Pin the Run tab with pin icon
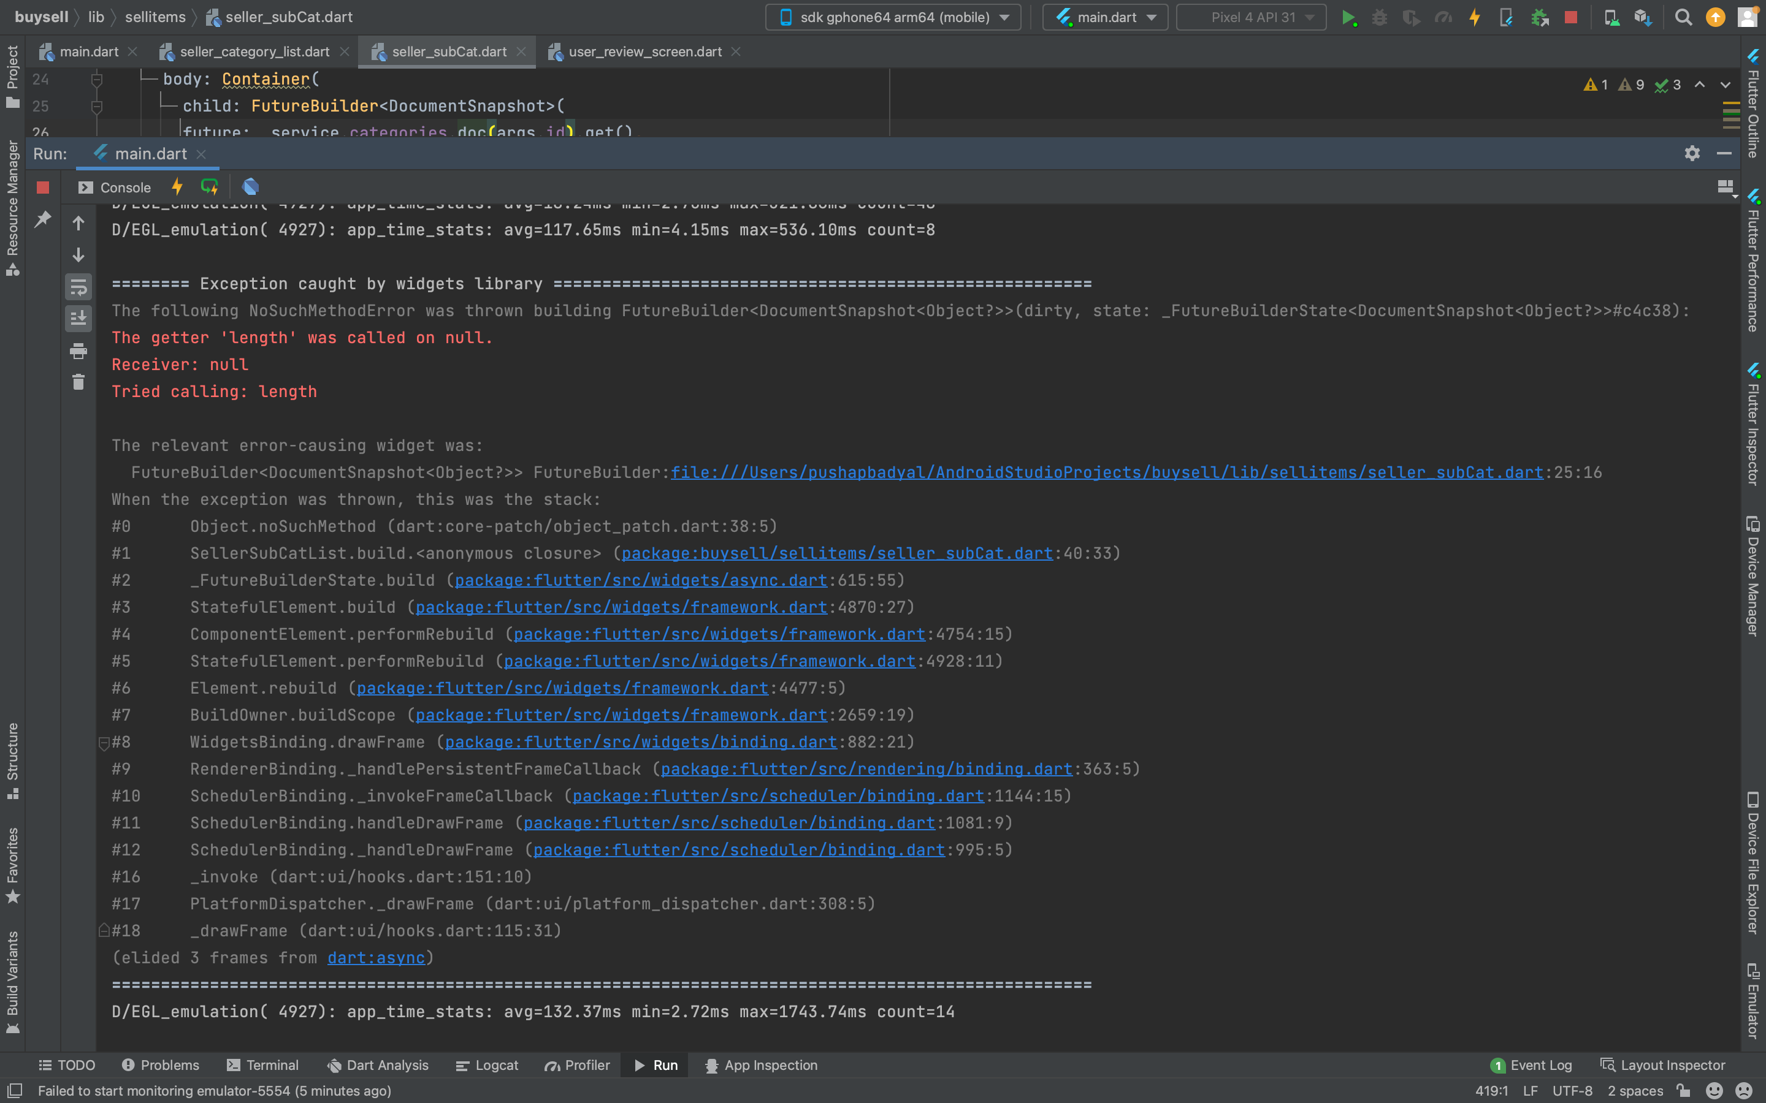 (x=43, y=219)
